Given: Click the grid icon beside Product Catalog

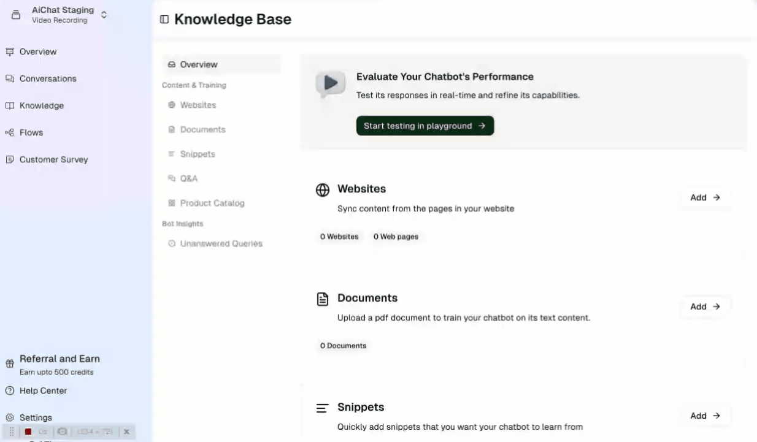Looking at the screenshot, I should 172,203.
